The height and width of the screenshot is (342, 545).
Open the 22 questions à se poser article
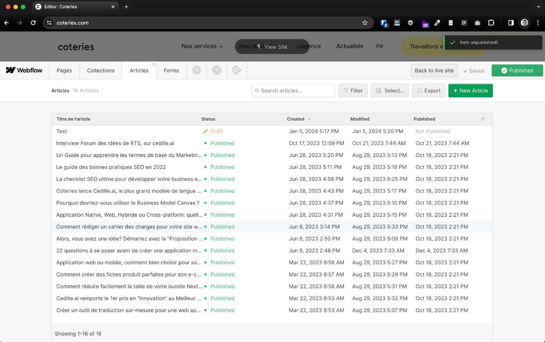click(x=129, y=250)
